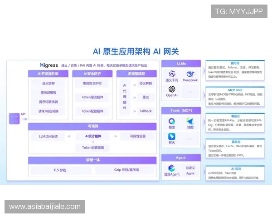
Task: Click the AI安全防护 header
Action: point(92,74)
